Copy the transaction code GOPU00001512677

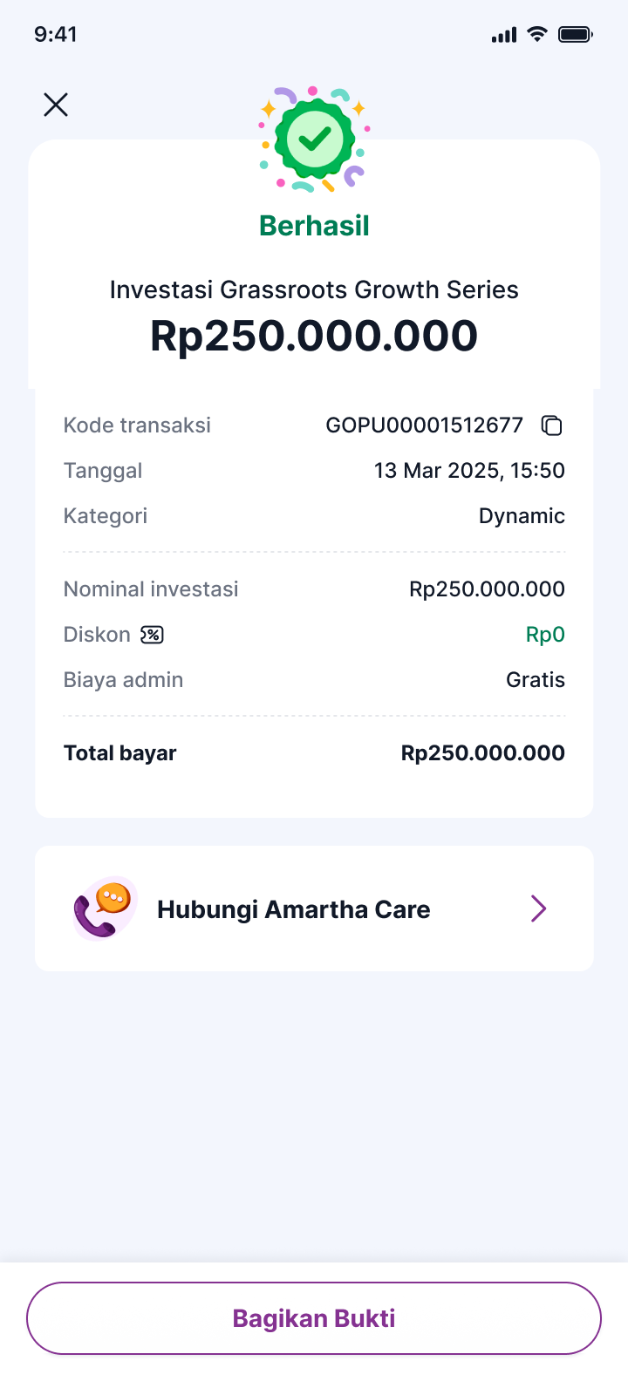(x=551, y=425)
